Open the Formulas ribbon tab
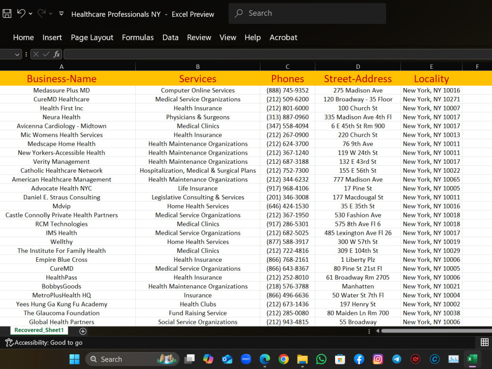The height and width of the screenshot is (369, 492). pos(138,37)
